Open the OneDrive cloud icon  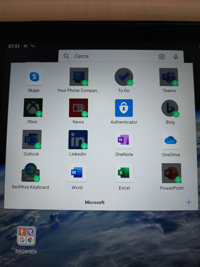point(171,140)
